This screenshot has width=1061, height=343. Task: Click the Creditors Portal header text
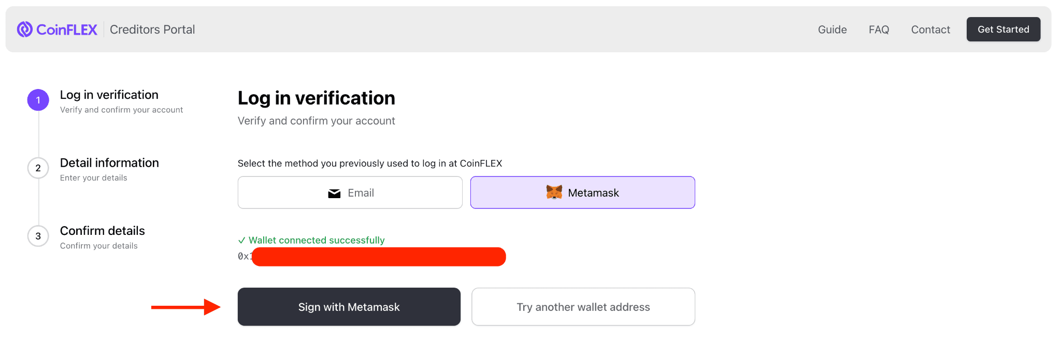click(x=152, y=29)
